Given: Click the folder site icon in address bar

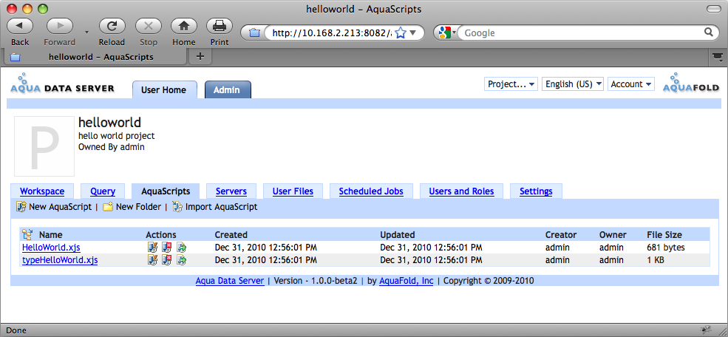Looking at the screenshot, I should point(254,33).
